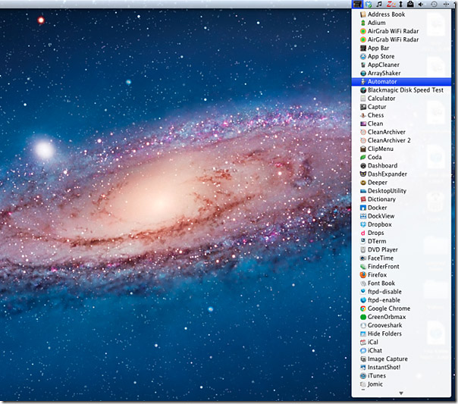Click the Dropbox menu bar icon
This screenshot has height=404, width=458.
tap(369, 4)
